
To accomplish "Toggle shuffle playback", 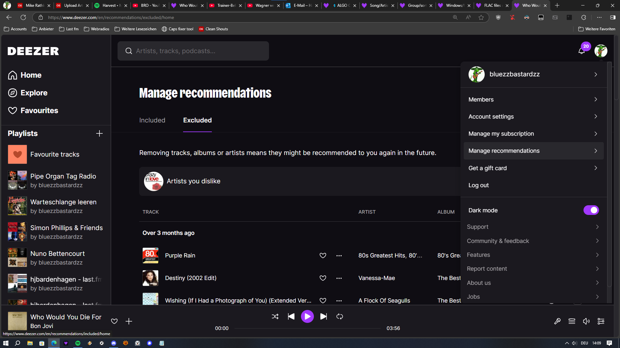I will pyautogui.click(x=275, y=316).
